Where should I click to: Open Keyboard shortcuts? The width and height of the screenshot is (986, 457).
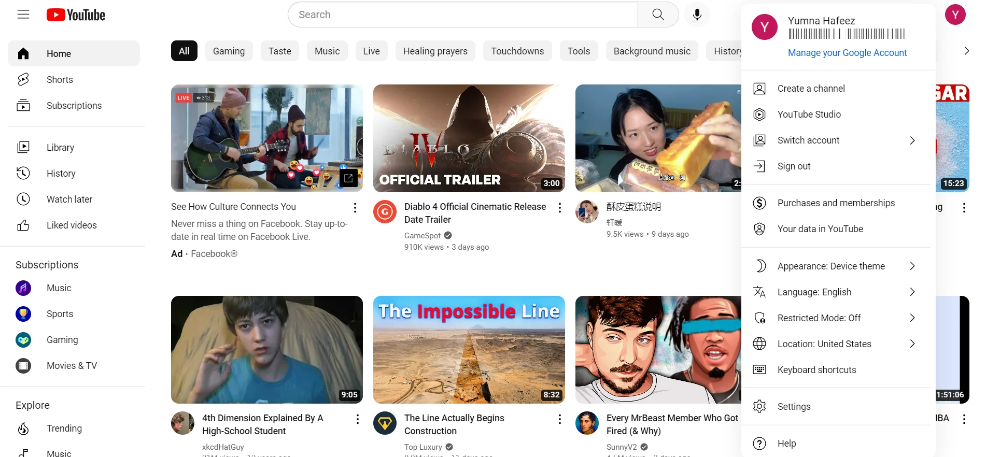tap(836, 369)
